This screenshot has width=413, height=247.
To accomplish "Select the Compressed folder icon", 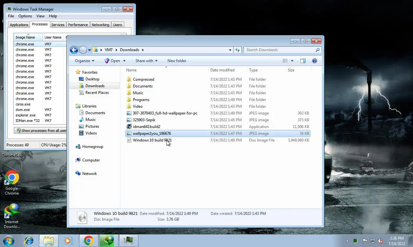I will [129, 79].
